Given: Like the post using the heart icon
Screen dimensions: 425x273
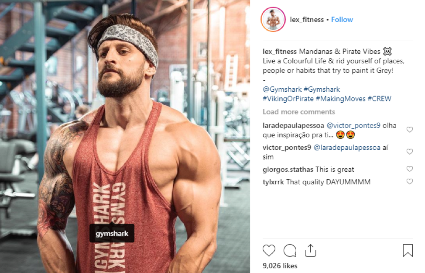Looking at the screenshot, I should pos(269,250).
